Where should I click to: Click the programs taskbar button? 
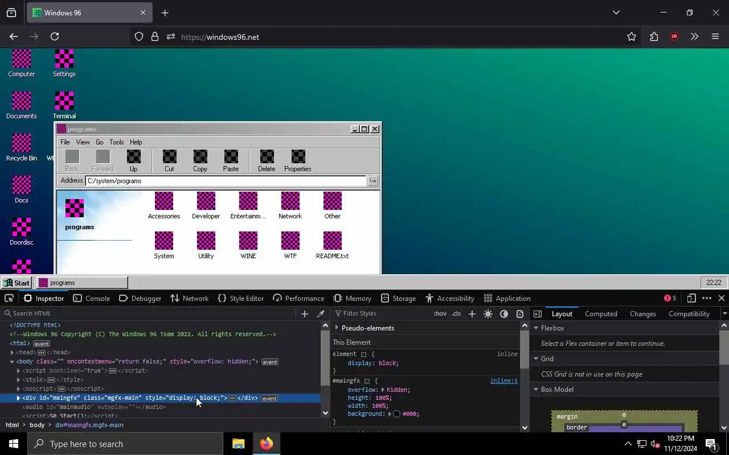[x=82, y=283]
